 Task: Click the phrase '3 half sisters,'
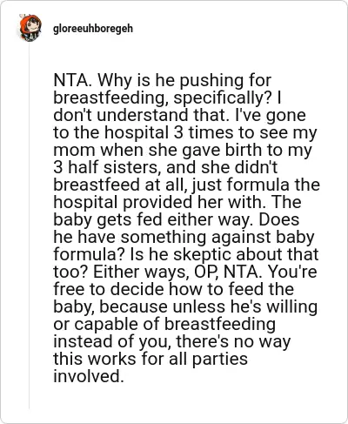tap(107, 167)
